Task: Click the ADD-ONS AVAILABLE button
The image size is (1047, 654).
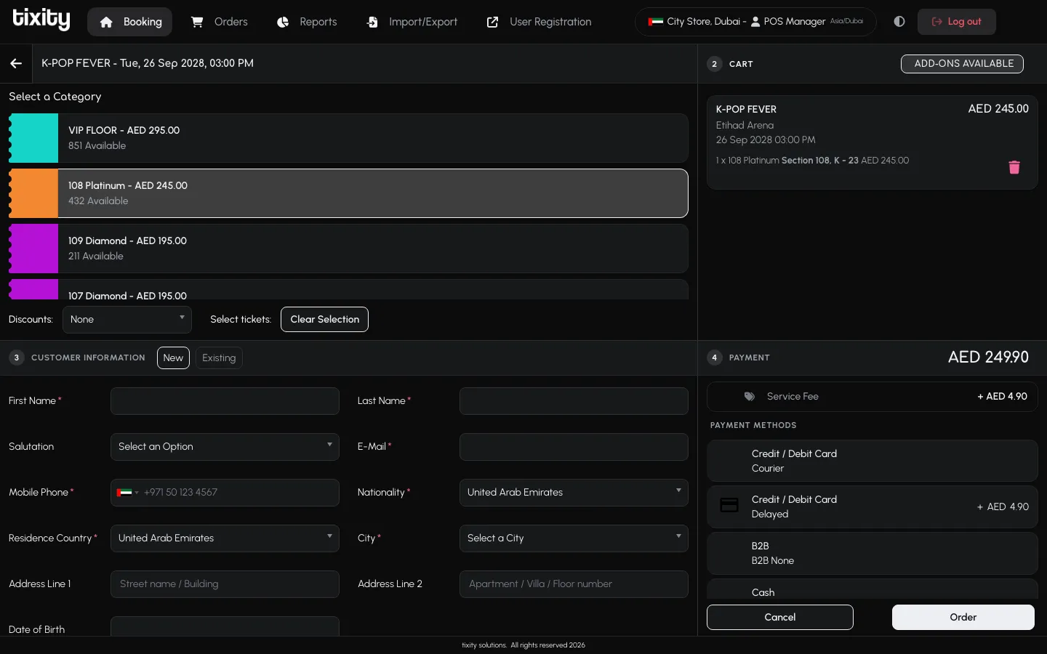Action: coord(963,64)
